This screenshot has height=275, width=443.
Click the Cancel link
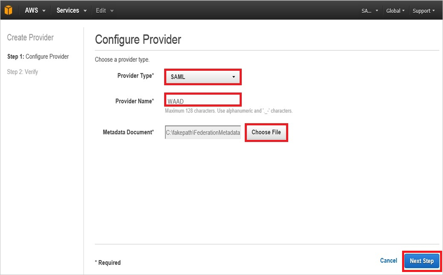click(388, 261)
